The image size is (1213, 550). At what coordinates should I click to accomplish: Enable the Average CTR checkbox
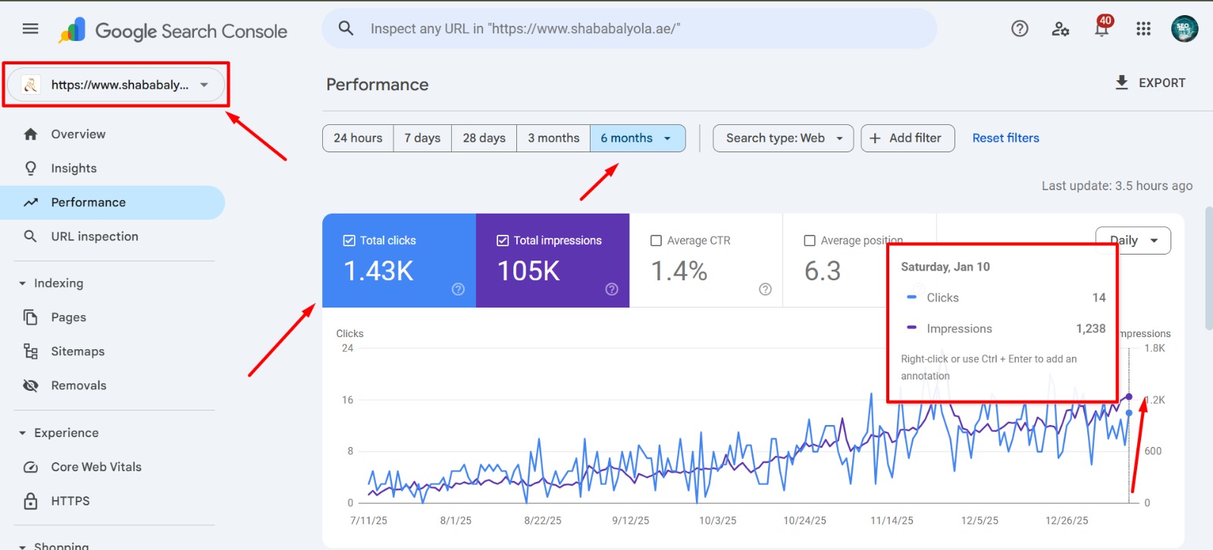tap(657, 240)
